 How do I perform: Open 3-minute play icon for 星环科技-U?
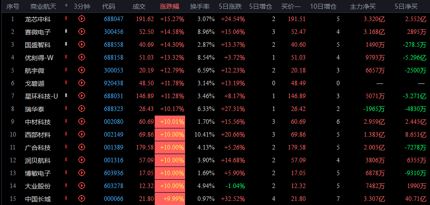(82, 96)
